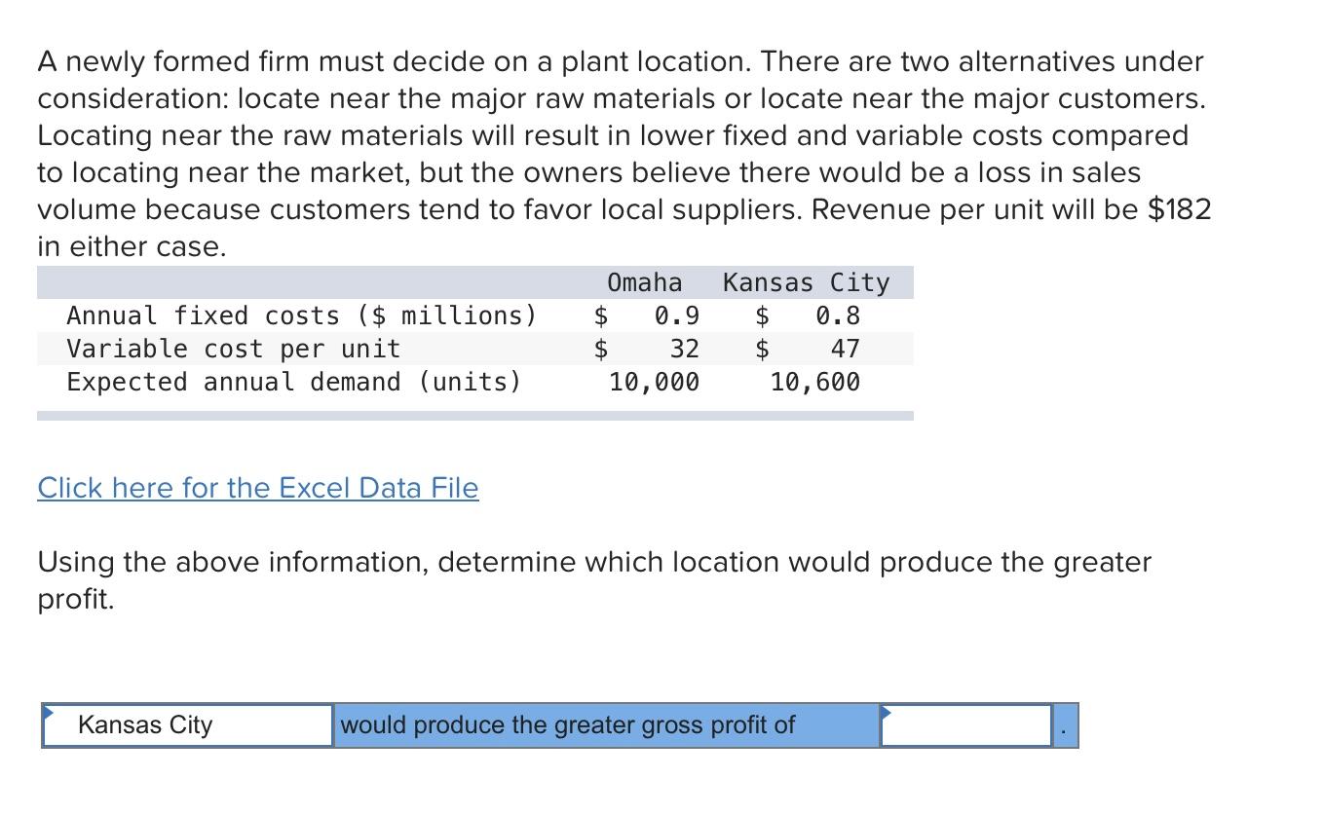This screenshot has height=816, width=1323.
Task: Click Kansas City's variable cost value 47
Action: coord(845,349)
